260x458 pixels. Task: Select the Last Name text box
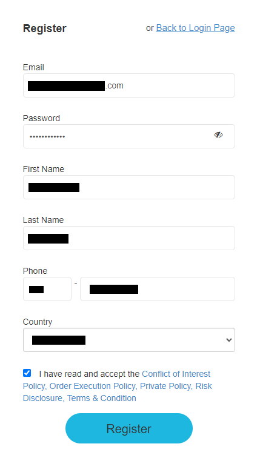pyautogui.click(x=129, y=238)
